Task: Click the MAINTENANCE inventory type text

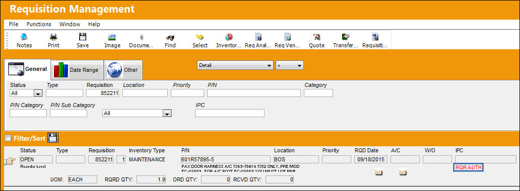Action: (x=147, y=159)
